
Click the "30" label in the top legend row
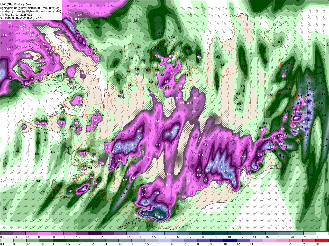(317, 237)
